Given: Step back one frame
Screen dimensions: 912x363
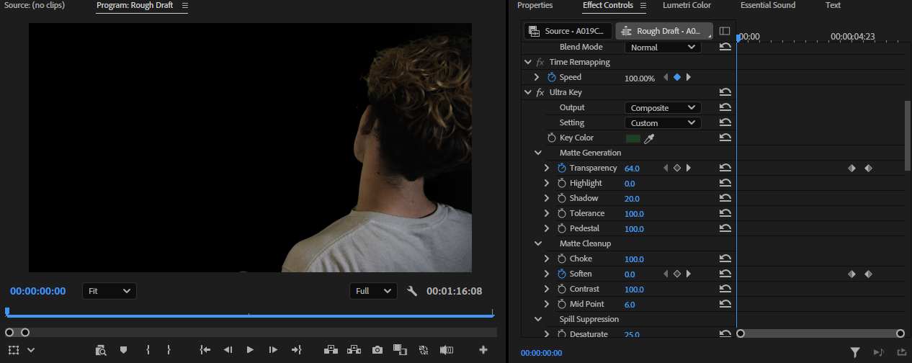Looking at the screenshot, I should [x=228, y=350].
